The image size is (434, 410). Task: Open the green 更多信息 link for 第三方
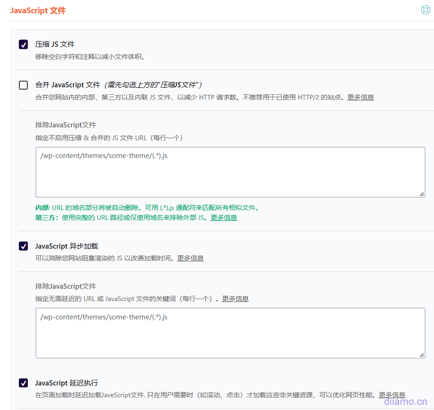pyautogui.click(x=224, y=218)
